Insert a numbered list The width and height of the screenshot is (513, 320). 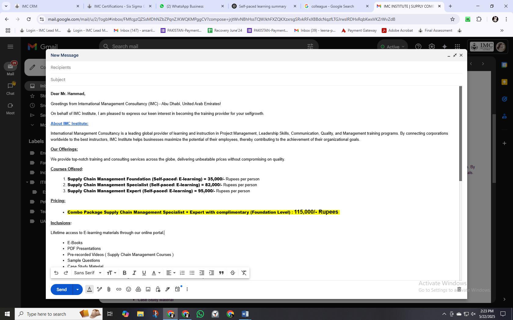pyautogui.click(x=182, y=273)
